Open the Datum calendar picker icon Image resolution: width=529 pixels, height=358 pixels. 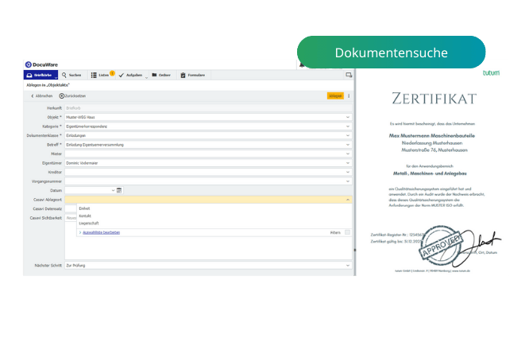[119, 190]
